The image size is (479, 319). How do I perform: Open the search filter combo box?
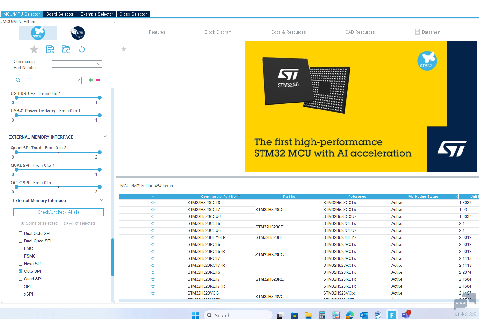coord(53,80)
